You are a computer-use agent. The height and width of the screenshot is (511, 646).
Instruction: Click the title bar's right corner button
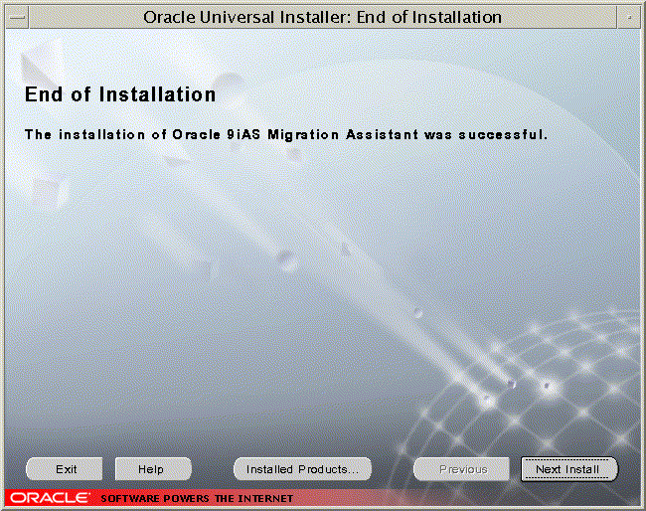click(629, 17)
